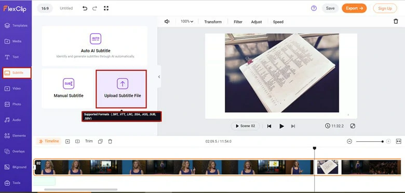Click the redo arrow
The image size is (405, 193).
(x=95, y=8)
